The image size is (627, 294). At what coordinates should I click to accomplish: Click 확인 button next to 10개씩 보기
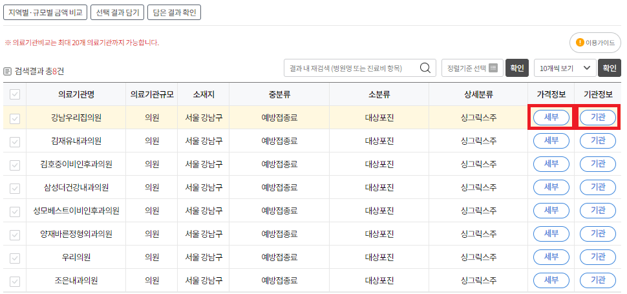click(610, 68)
